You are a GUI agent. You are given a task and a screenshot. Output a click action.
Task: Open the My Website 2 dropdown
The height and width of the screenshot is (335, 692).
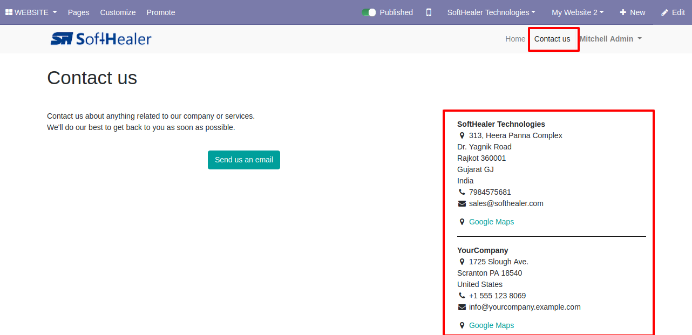(x=578, y=12)
